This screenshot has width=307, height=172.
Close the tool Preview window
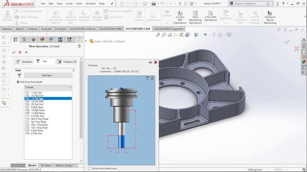(155, 62)
